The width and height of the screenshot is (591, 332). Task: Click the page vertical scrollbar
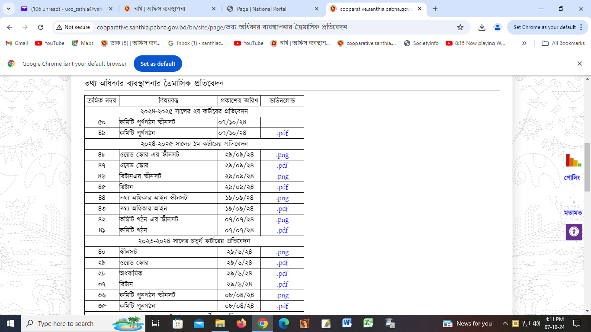(x=587, y=167)
